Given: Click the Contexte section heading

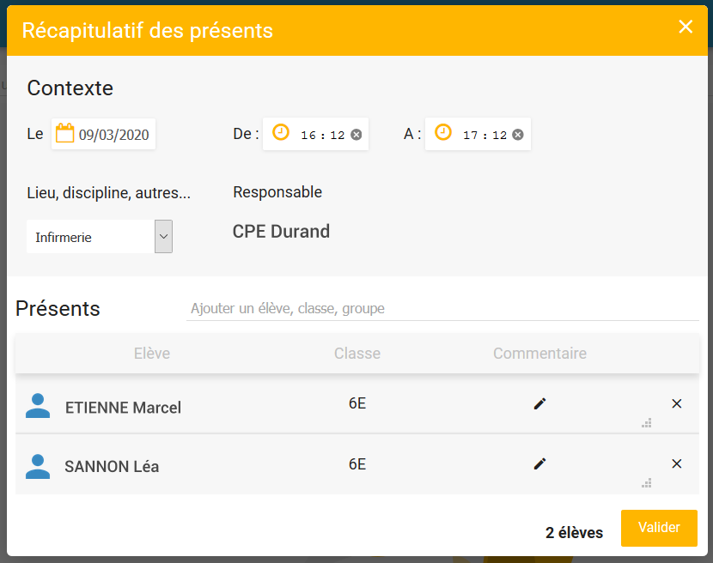Looking at the screenshot, I should point(70,88).
